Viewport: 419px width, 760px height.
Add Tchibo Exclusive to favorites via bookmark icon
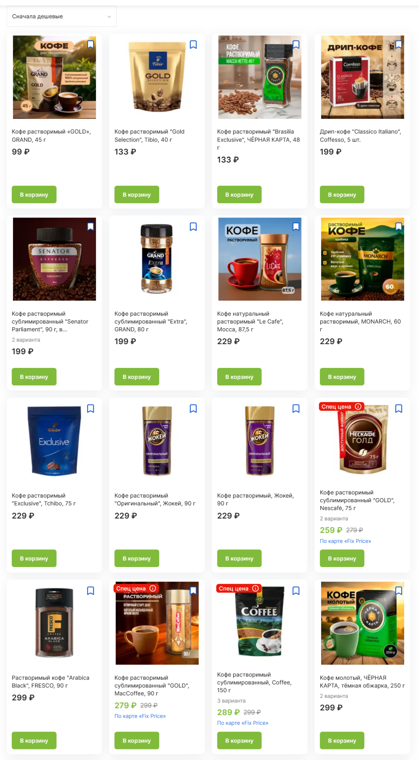pos(91,409)
